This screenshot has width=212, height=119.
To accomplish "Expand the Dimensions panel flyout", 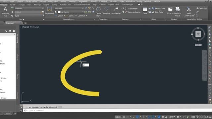I will click(x=69, y=20).
